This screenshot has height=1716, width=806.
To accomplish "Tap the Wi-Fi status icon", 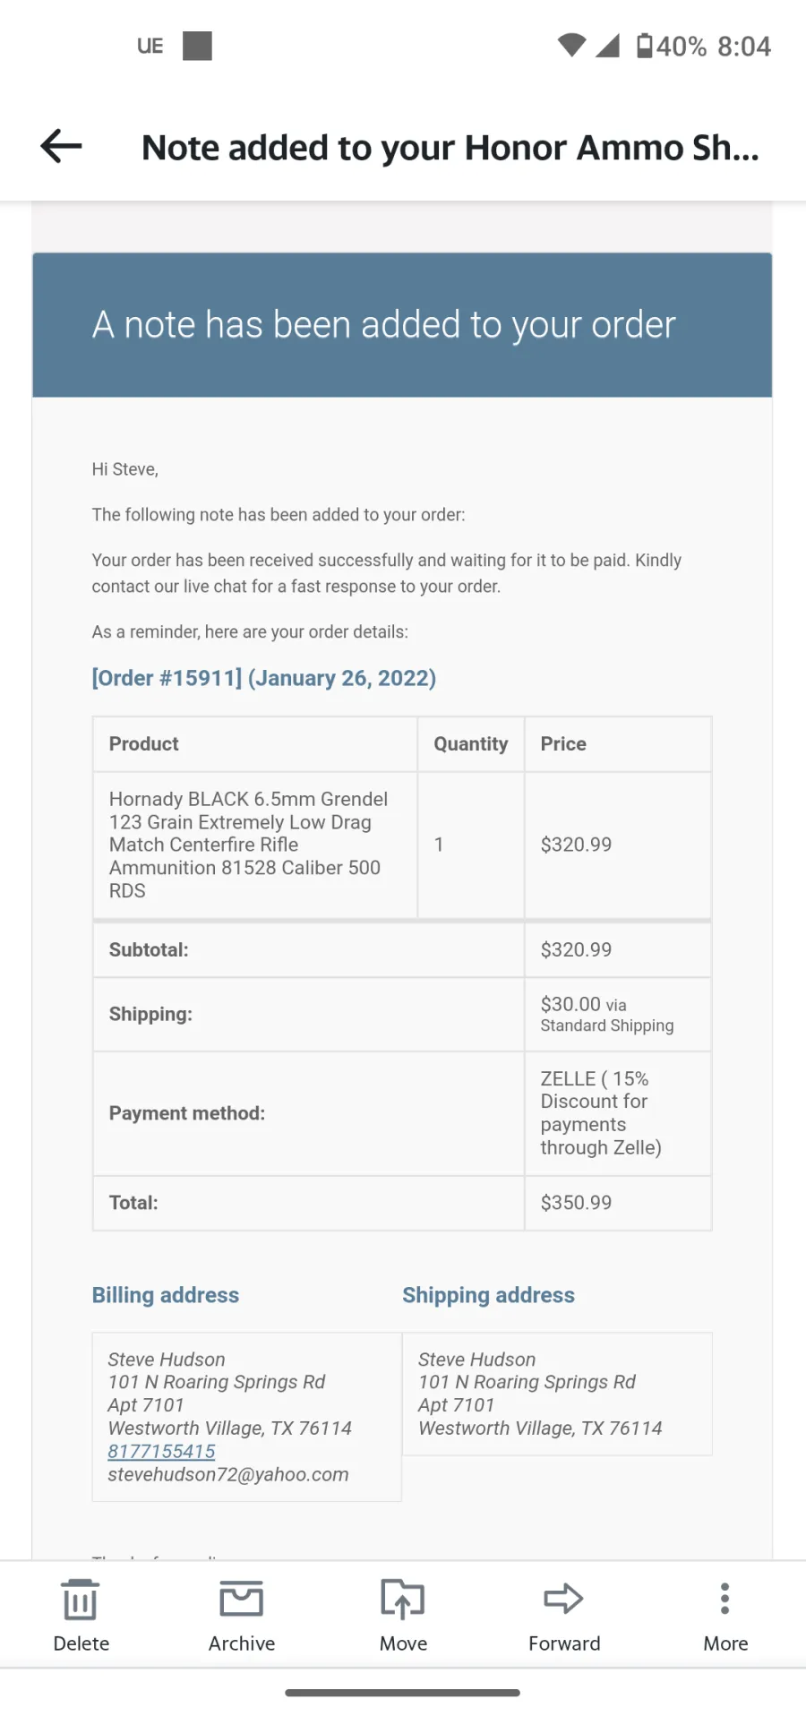I will point(571,46).
